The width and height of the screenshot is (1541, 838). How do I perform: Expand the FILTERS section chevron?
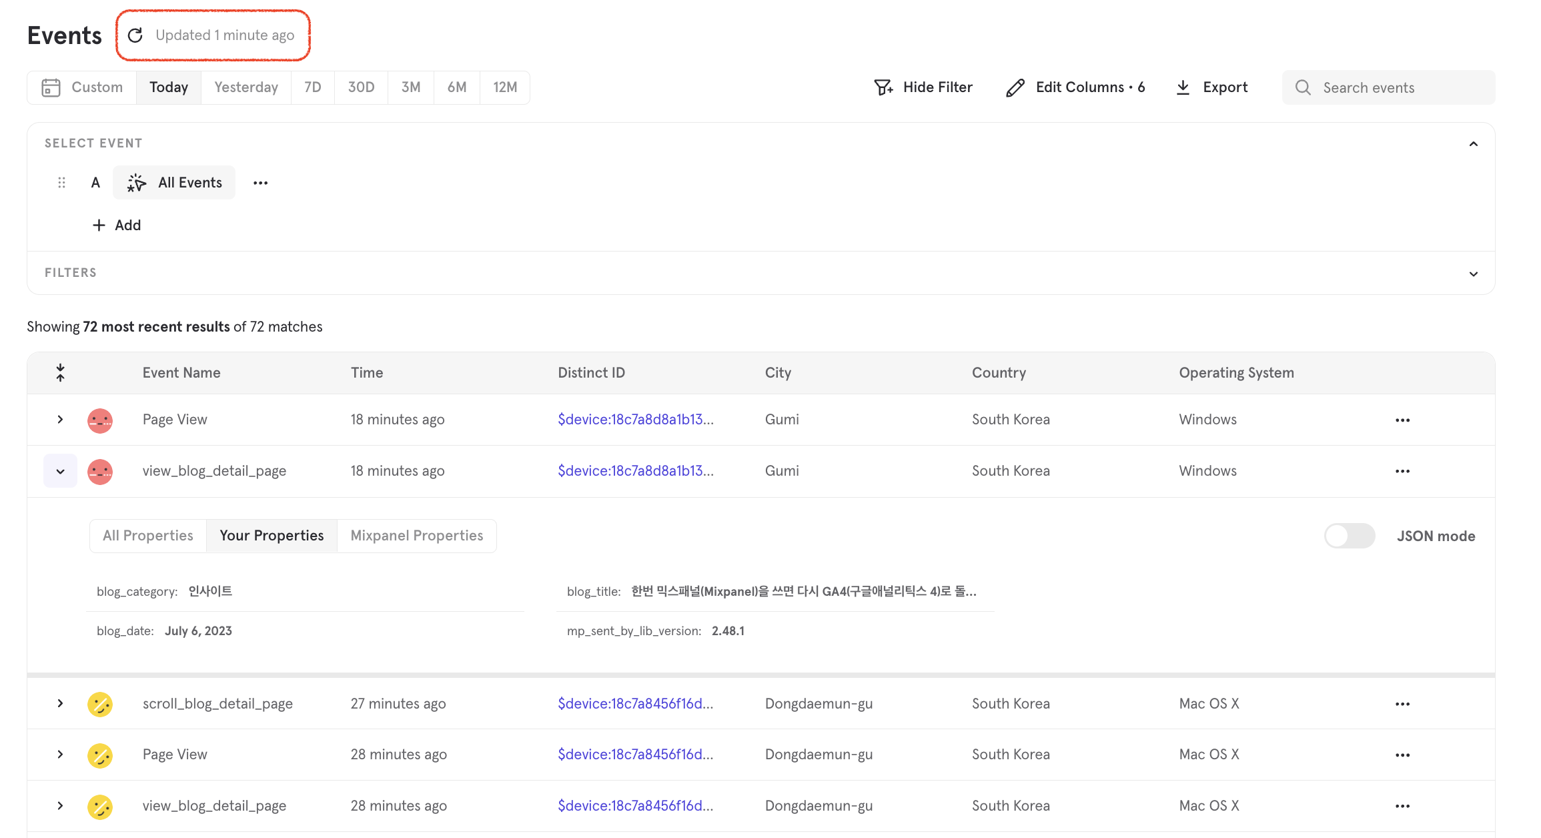[1473, 274]
